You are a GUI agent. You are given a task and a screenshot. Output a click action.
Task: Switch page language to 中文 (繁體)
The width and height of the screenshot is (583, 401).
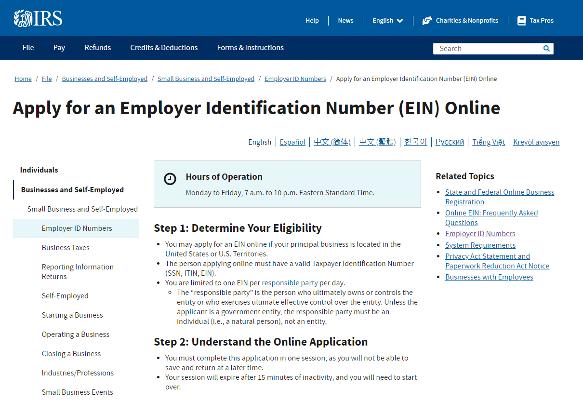tap(377, 142)
